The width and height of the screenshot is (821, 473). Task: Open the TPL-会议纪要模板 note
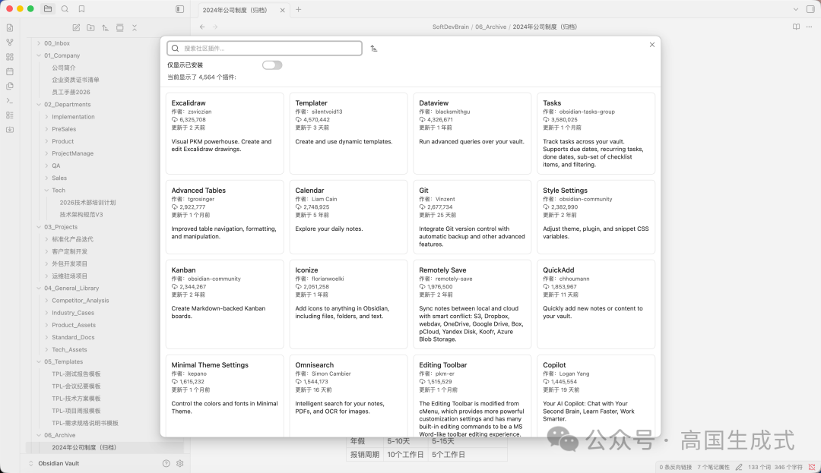76,386
